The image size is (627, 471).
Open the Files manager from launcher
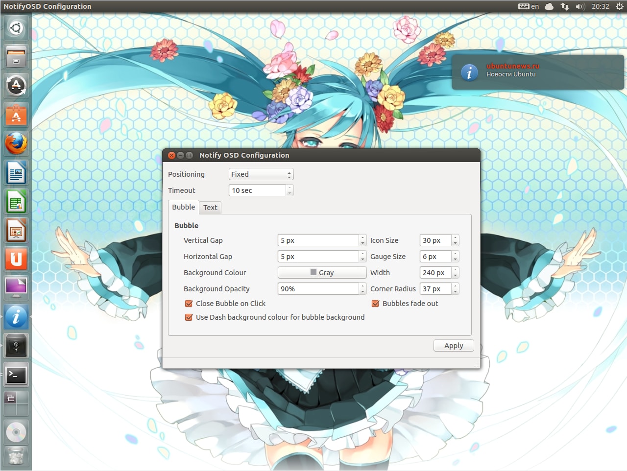click(x=16, y=56)
